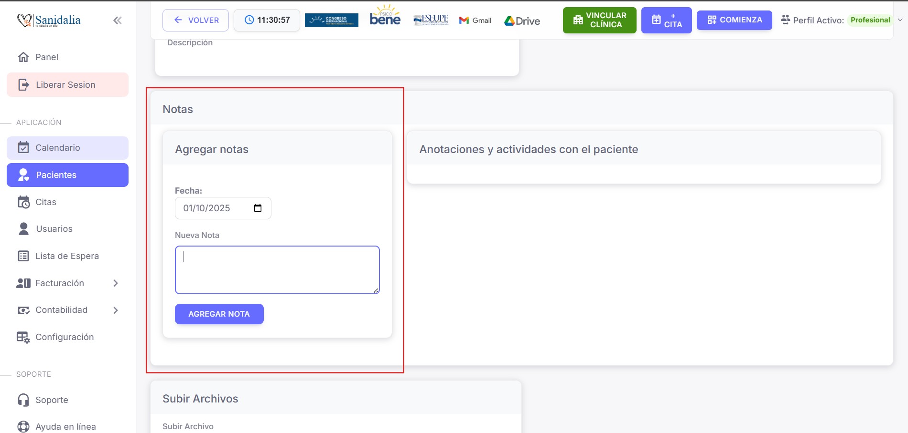Collapse the sidebar with double chevron
The image size is (908, 433).
[118, 20]
